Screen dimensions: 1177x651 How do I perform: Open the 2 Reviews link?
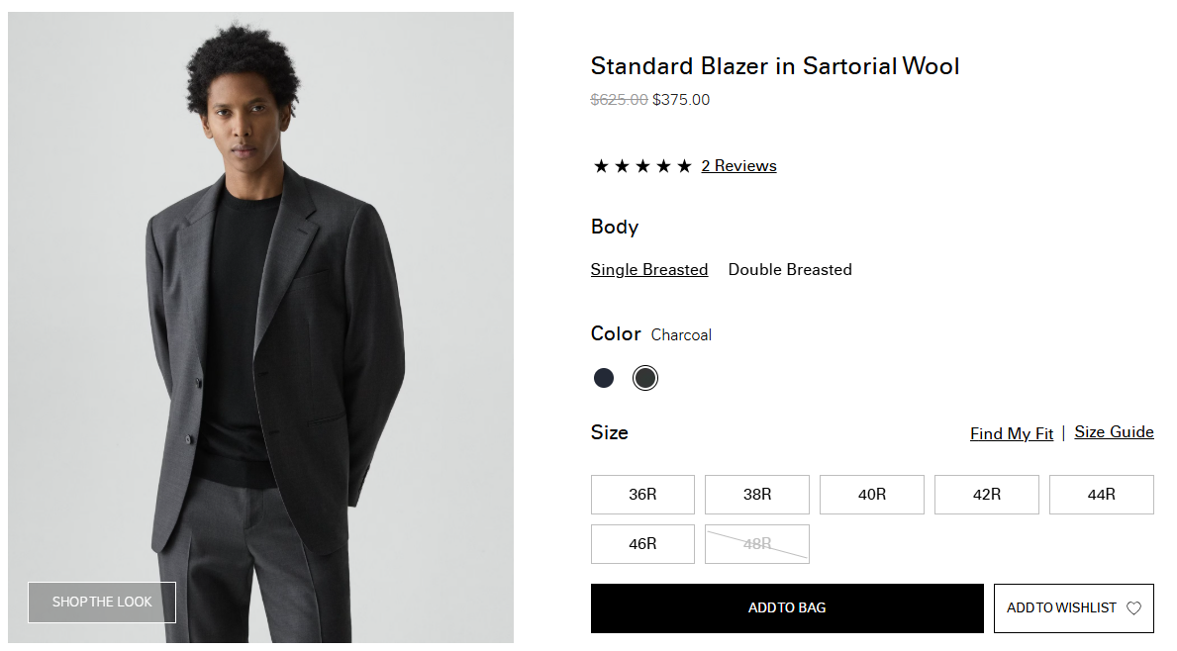pos(738,166)
